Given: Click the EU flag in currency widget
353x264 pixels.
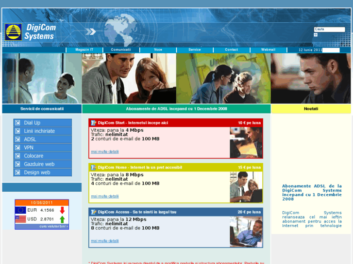Looking at the screenshot, I should click(x=20, y=210).
